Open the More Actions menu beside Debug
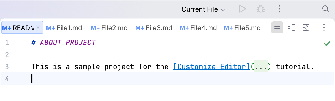This screenshot has width=335, height=101. [x=279, y=9]
